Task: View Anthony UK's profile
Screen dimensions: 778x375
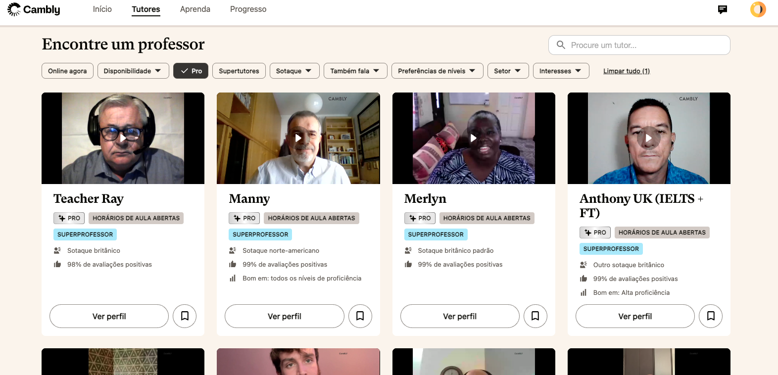Action: pyautogui.click(x=635, y=316)
